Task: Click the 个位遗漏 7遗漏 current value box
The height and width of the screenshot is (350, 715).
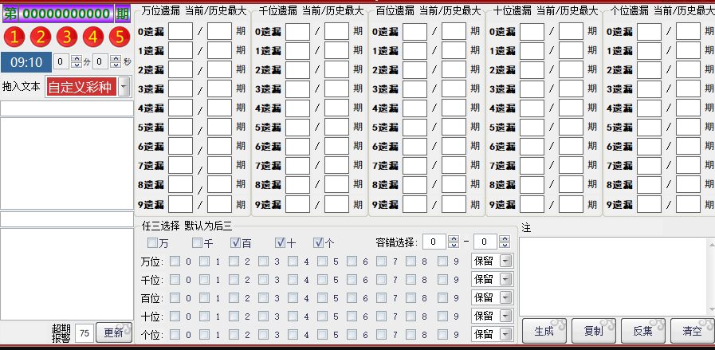Action: (649, 166)
